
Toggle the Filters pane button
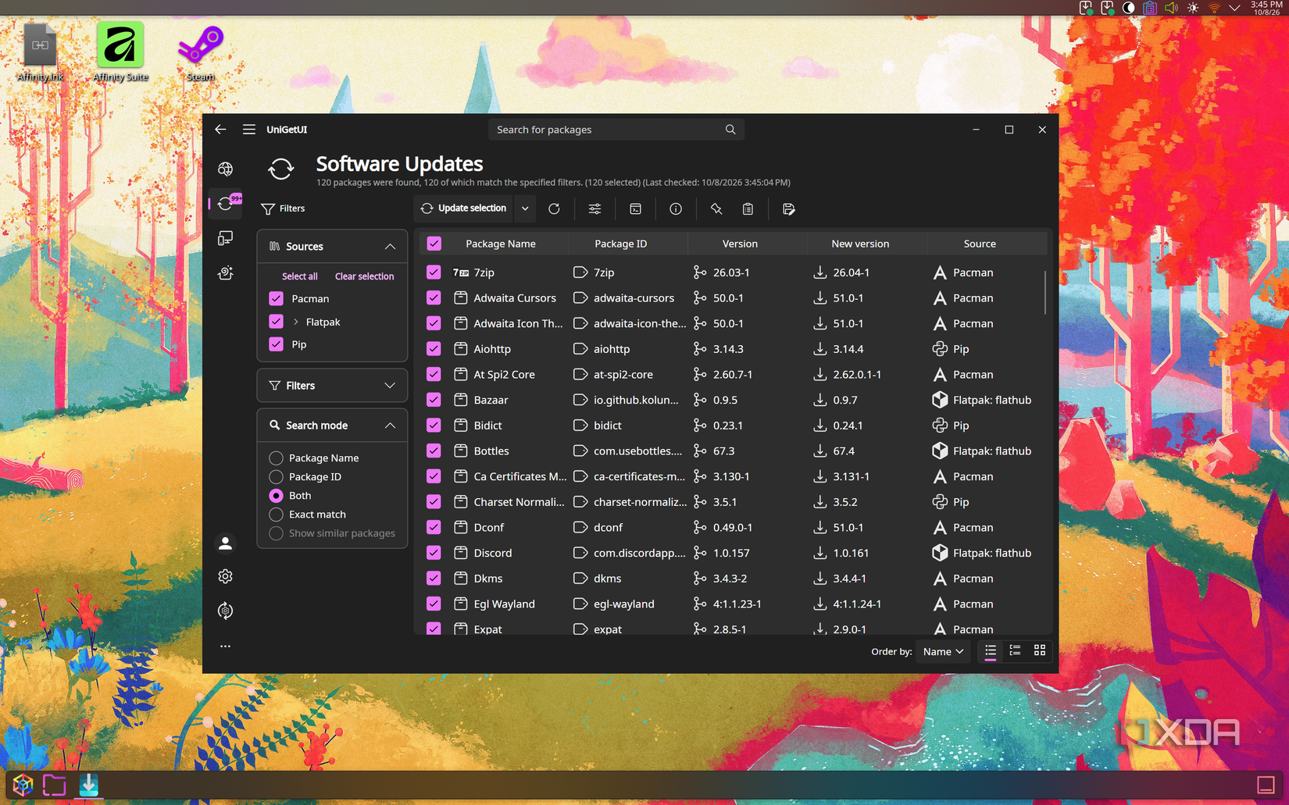pos(283,208)
